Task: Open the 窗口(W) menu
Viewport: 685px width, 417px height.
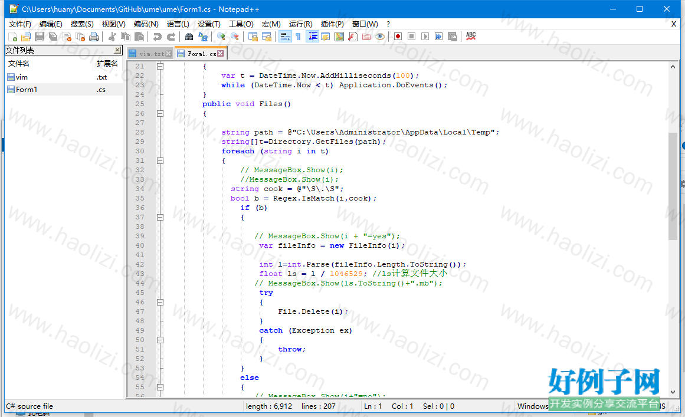Action: pos(365,24)
